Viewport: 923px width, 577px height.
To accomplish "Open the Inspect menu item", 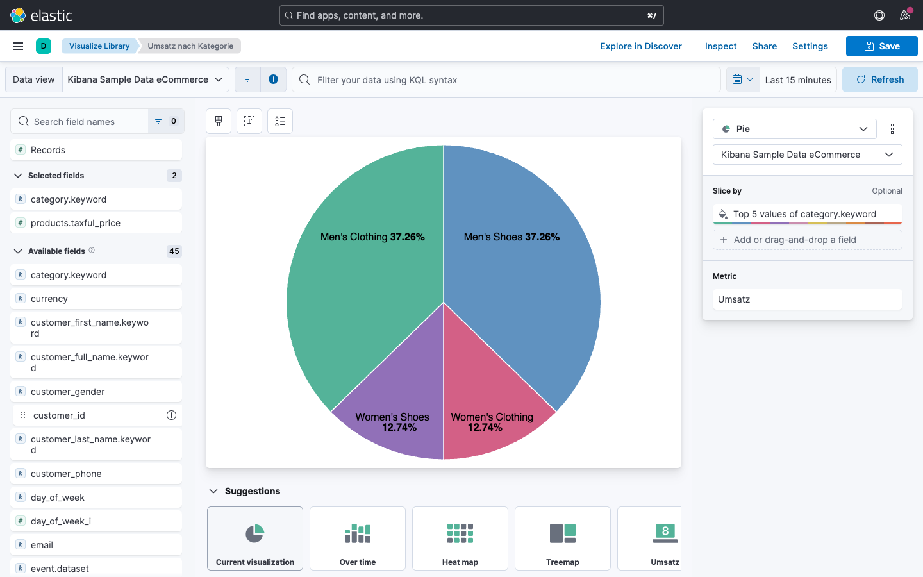I will 720,46.
